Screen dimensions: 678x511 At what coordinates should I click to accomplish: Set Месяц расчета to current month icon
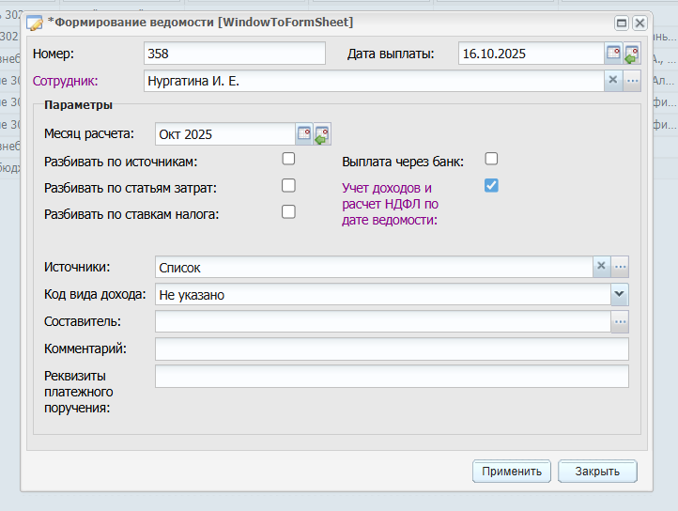pos(323,133)
